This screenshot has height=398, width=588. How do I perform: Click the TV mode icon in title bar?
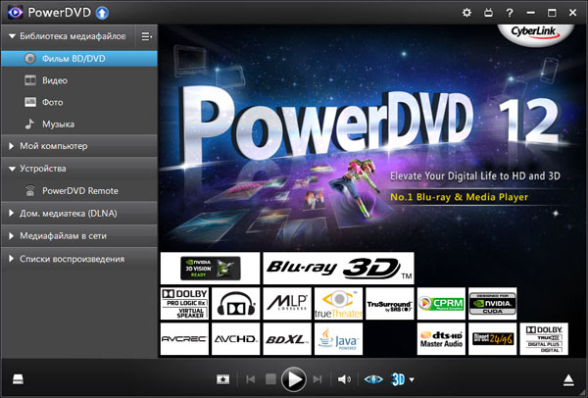[x=488, y=13]
